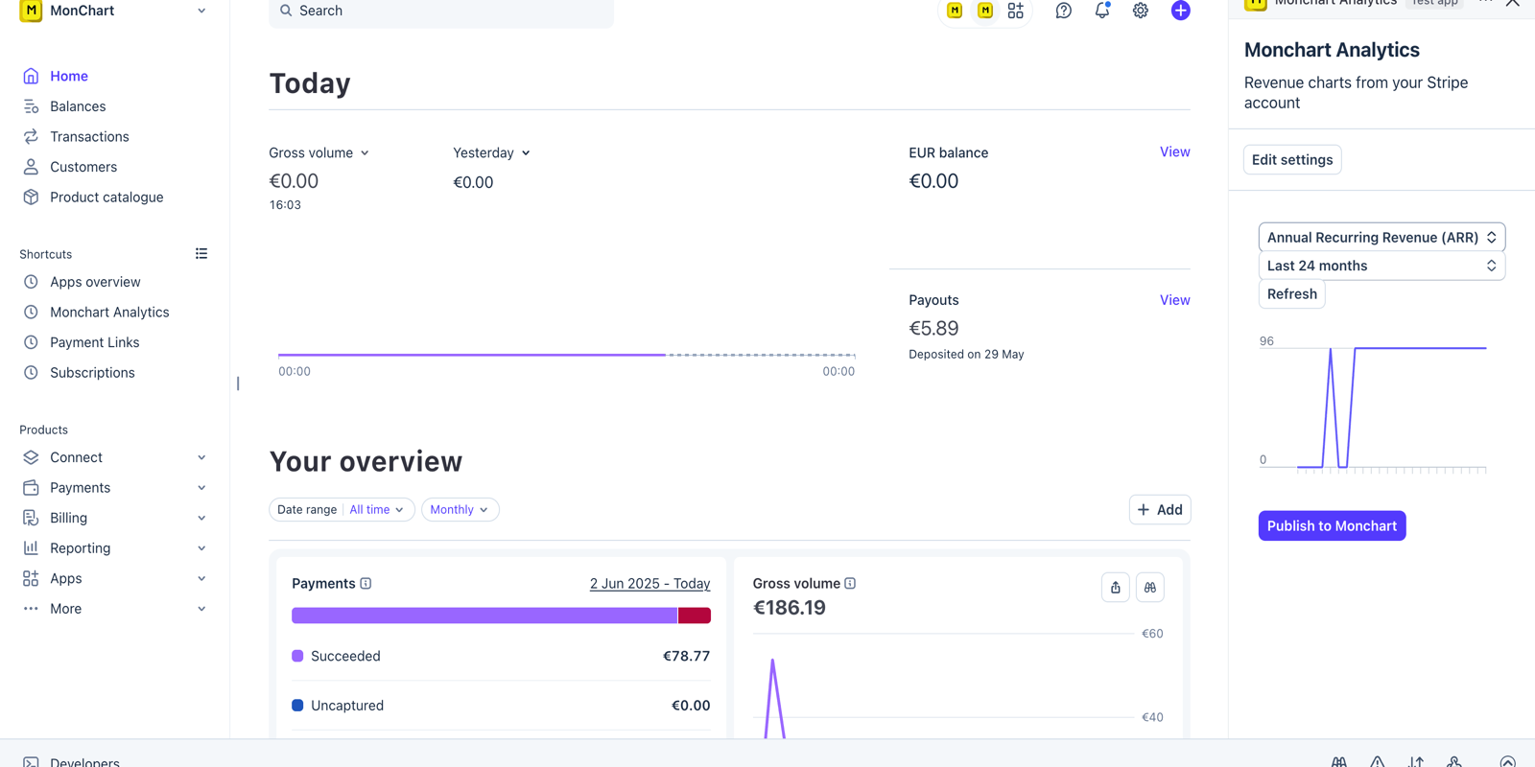Open the Gross volume metric dropdown
1535x767 pixels.
click(319, 153)
